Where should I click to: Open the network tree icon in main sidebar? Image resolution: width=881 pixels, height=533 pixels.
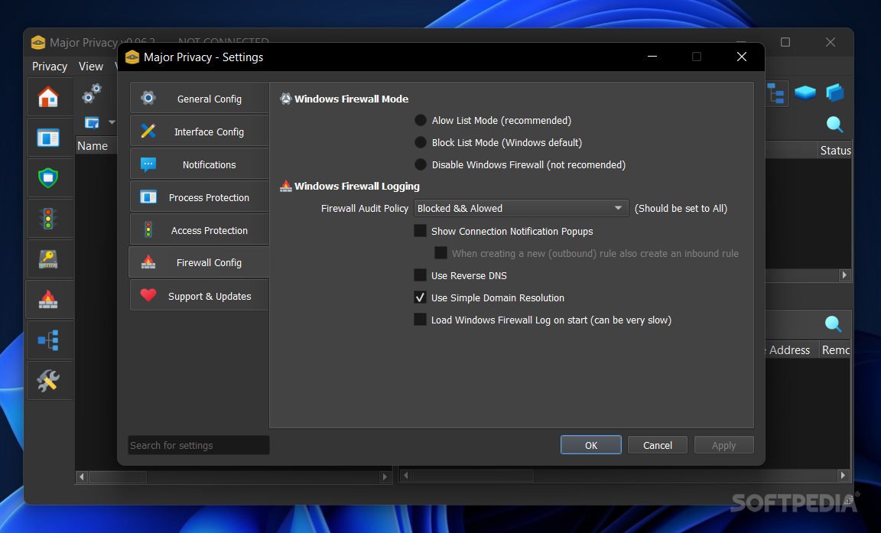(48, 340)
